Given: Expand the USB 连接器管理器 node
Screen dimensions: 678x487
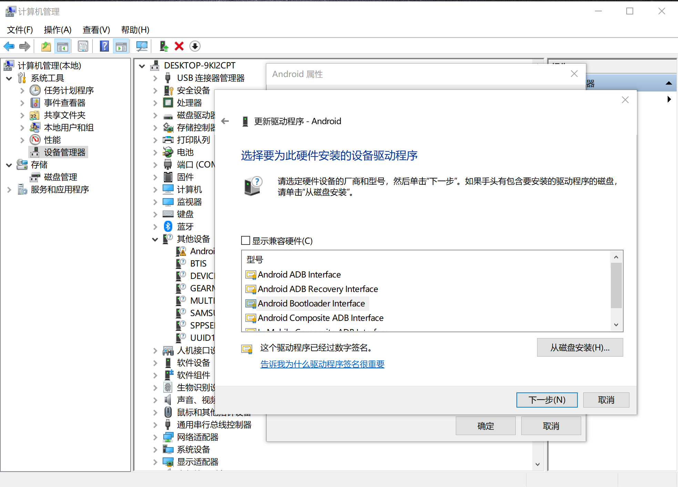Looking at the screenshot, I should pos(155,78).
